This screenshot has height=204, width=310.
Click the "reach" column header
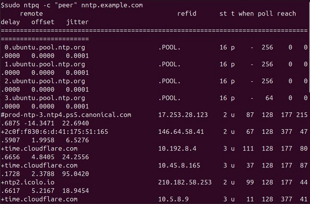pos(286,13)
